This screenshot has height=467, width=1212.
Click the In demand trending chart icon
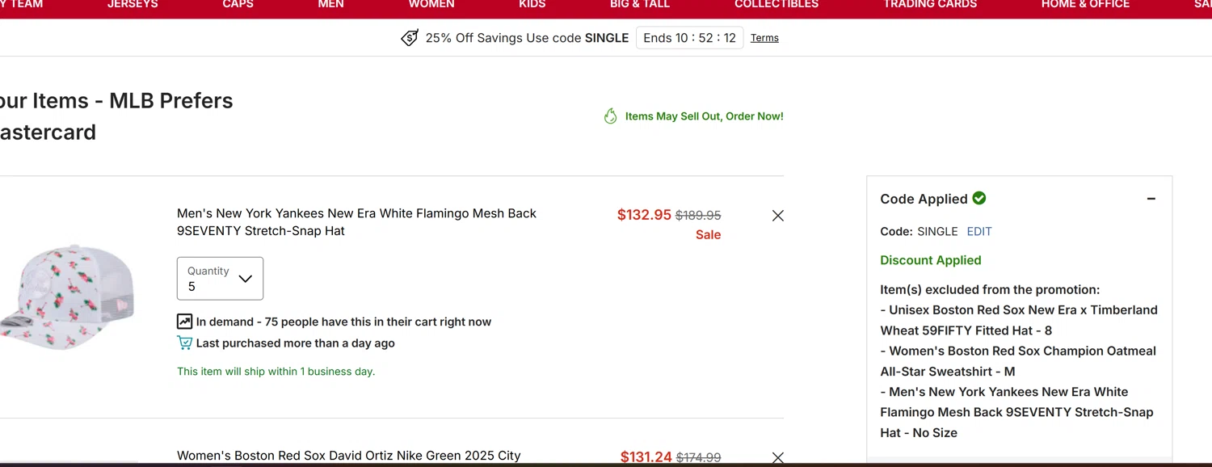184,322
